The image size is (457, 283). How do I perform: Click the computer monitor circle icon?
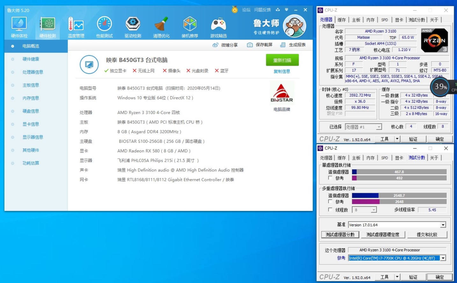coord(89,64)
